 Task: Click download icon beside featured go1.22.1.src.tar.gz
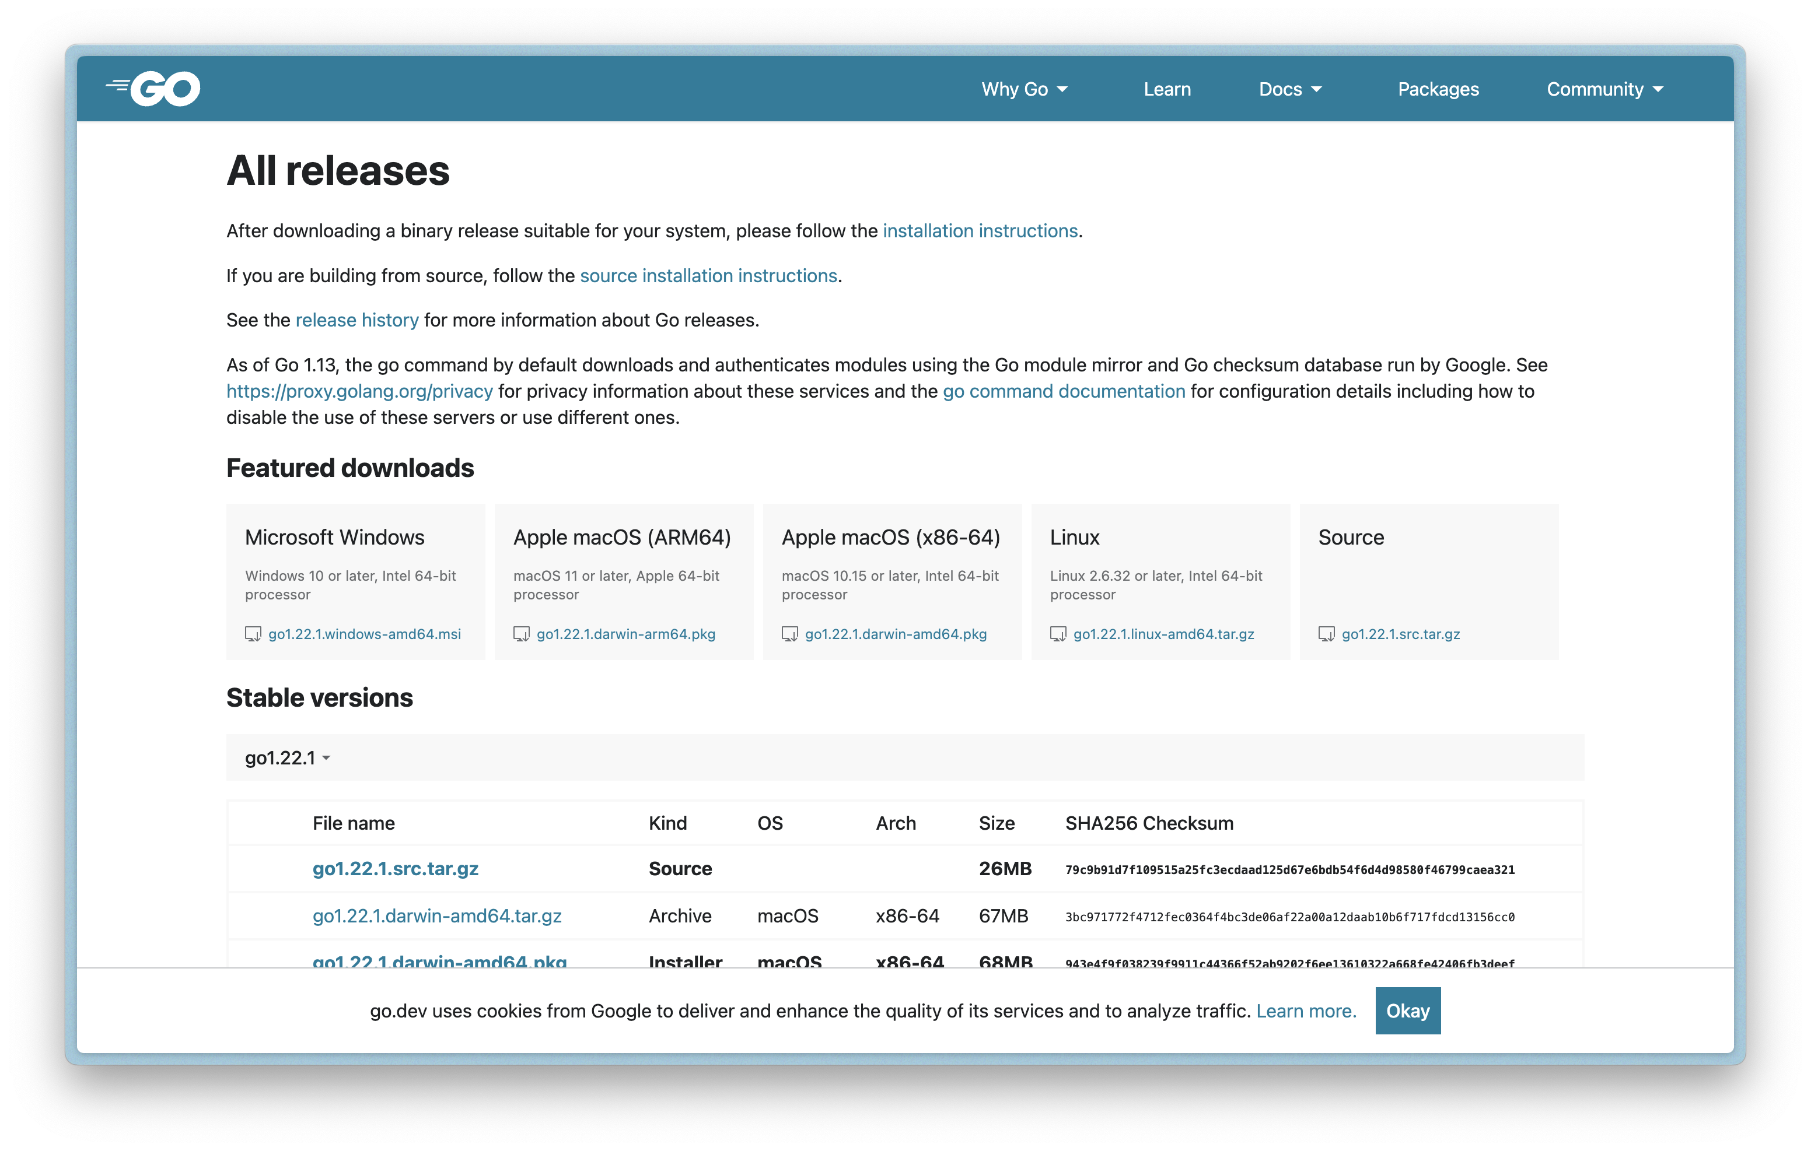click(x=1327, y=634)
